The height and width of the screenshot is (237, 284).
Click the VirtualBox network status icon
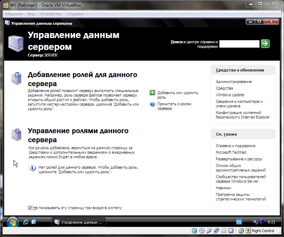tap(216, 231)
